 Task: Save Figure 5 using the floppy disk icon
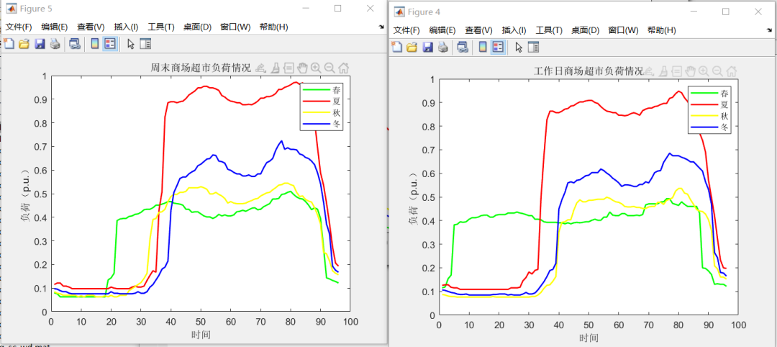coord(40,44)
